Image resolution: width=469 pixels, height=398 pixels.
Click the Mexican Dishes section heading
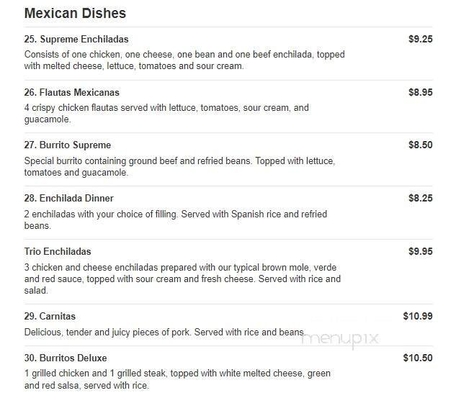75,14
